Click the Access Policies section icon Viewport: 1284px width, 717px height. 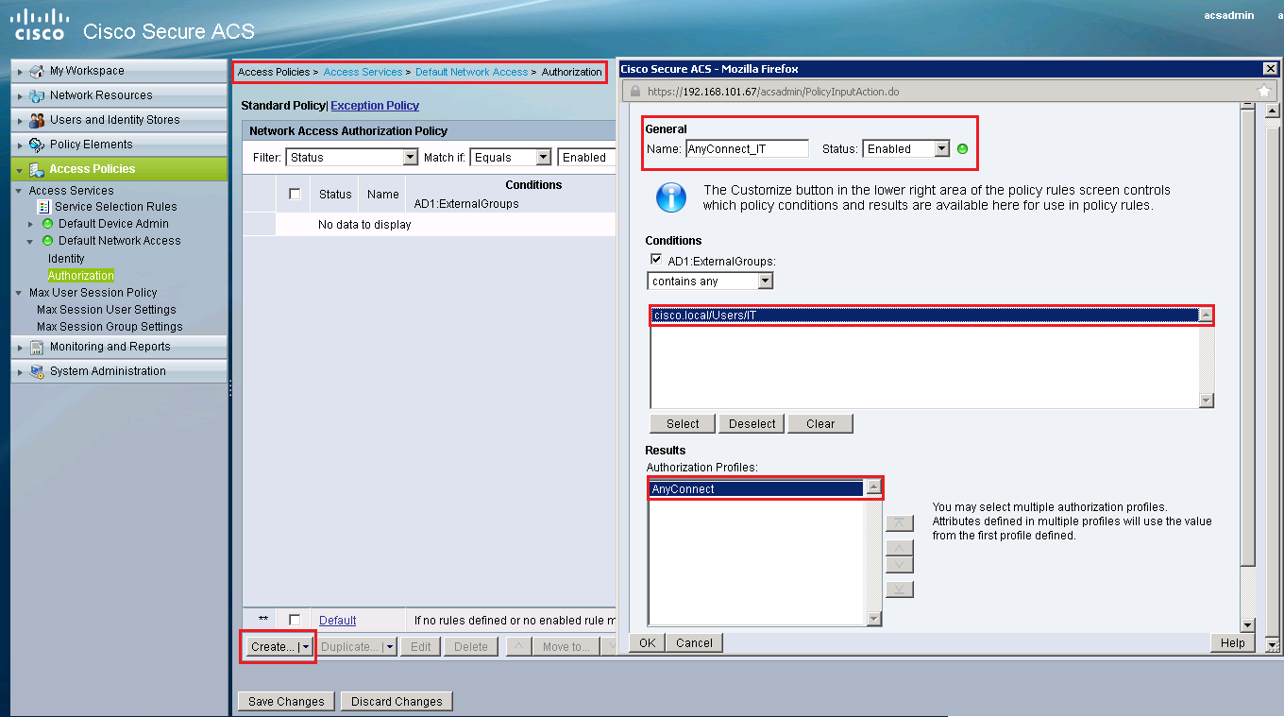point(37,169)
